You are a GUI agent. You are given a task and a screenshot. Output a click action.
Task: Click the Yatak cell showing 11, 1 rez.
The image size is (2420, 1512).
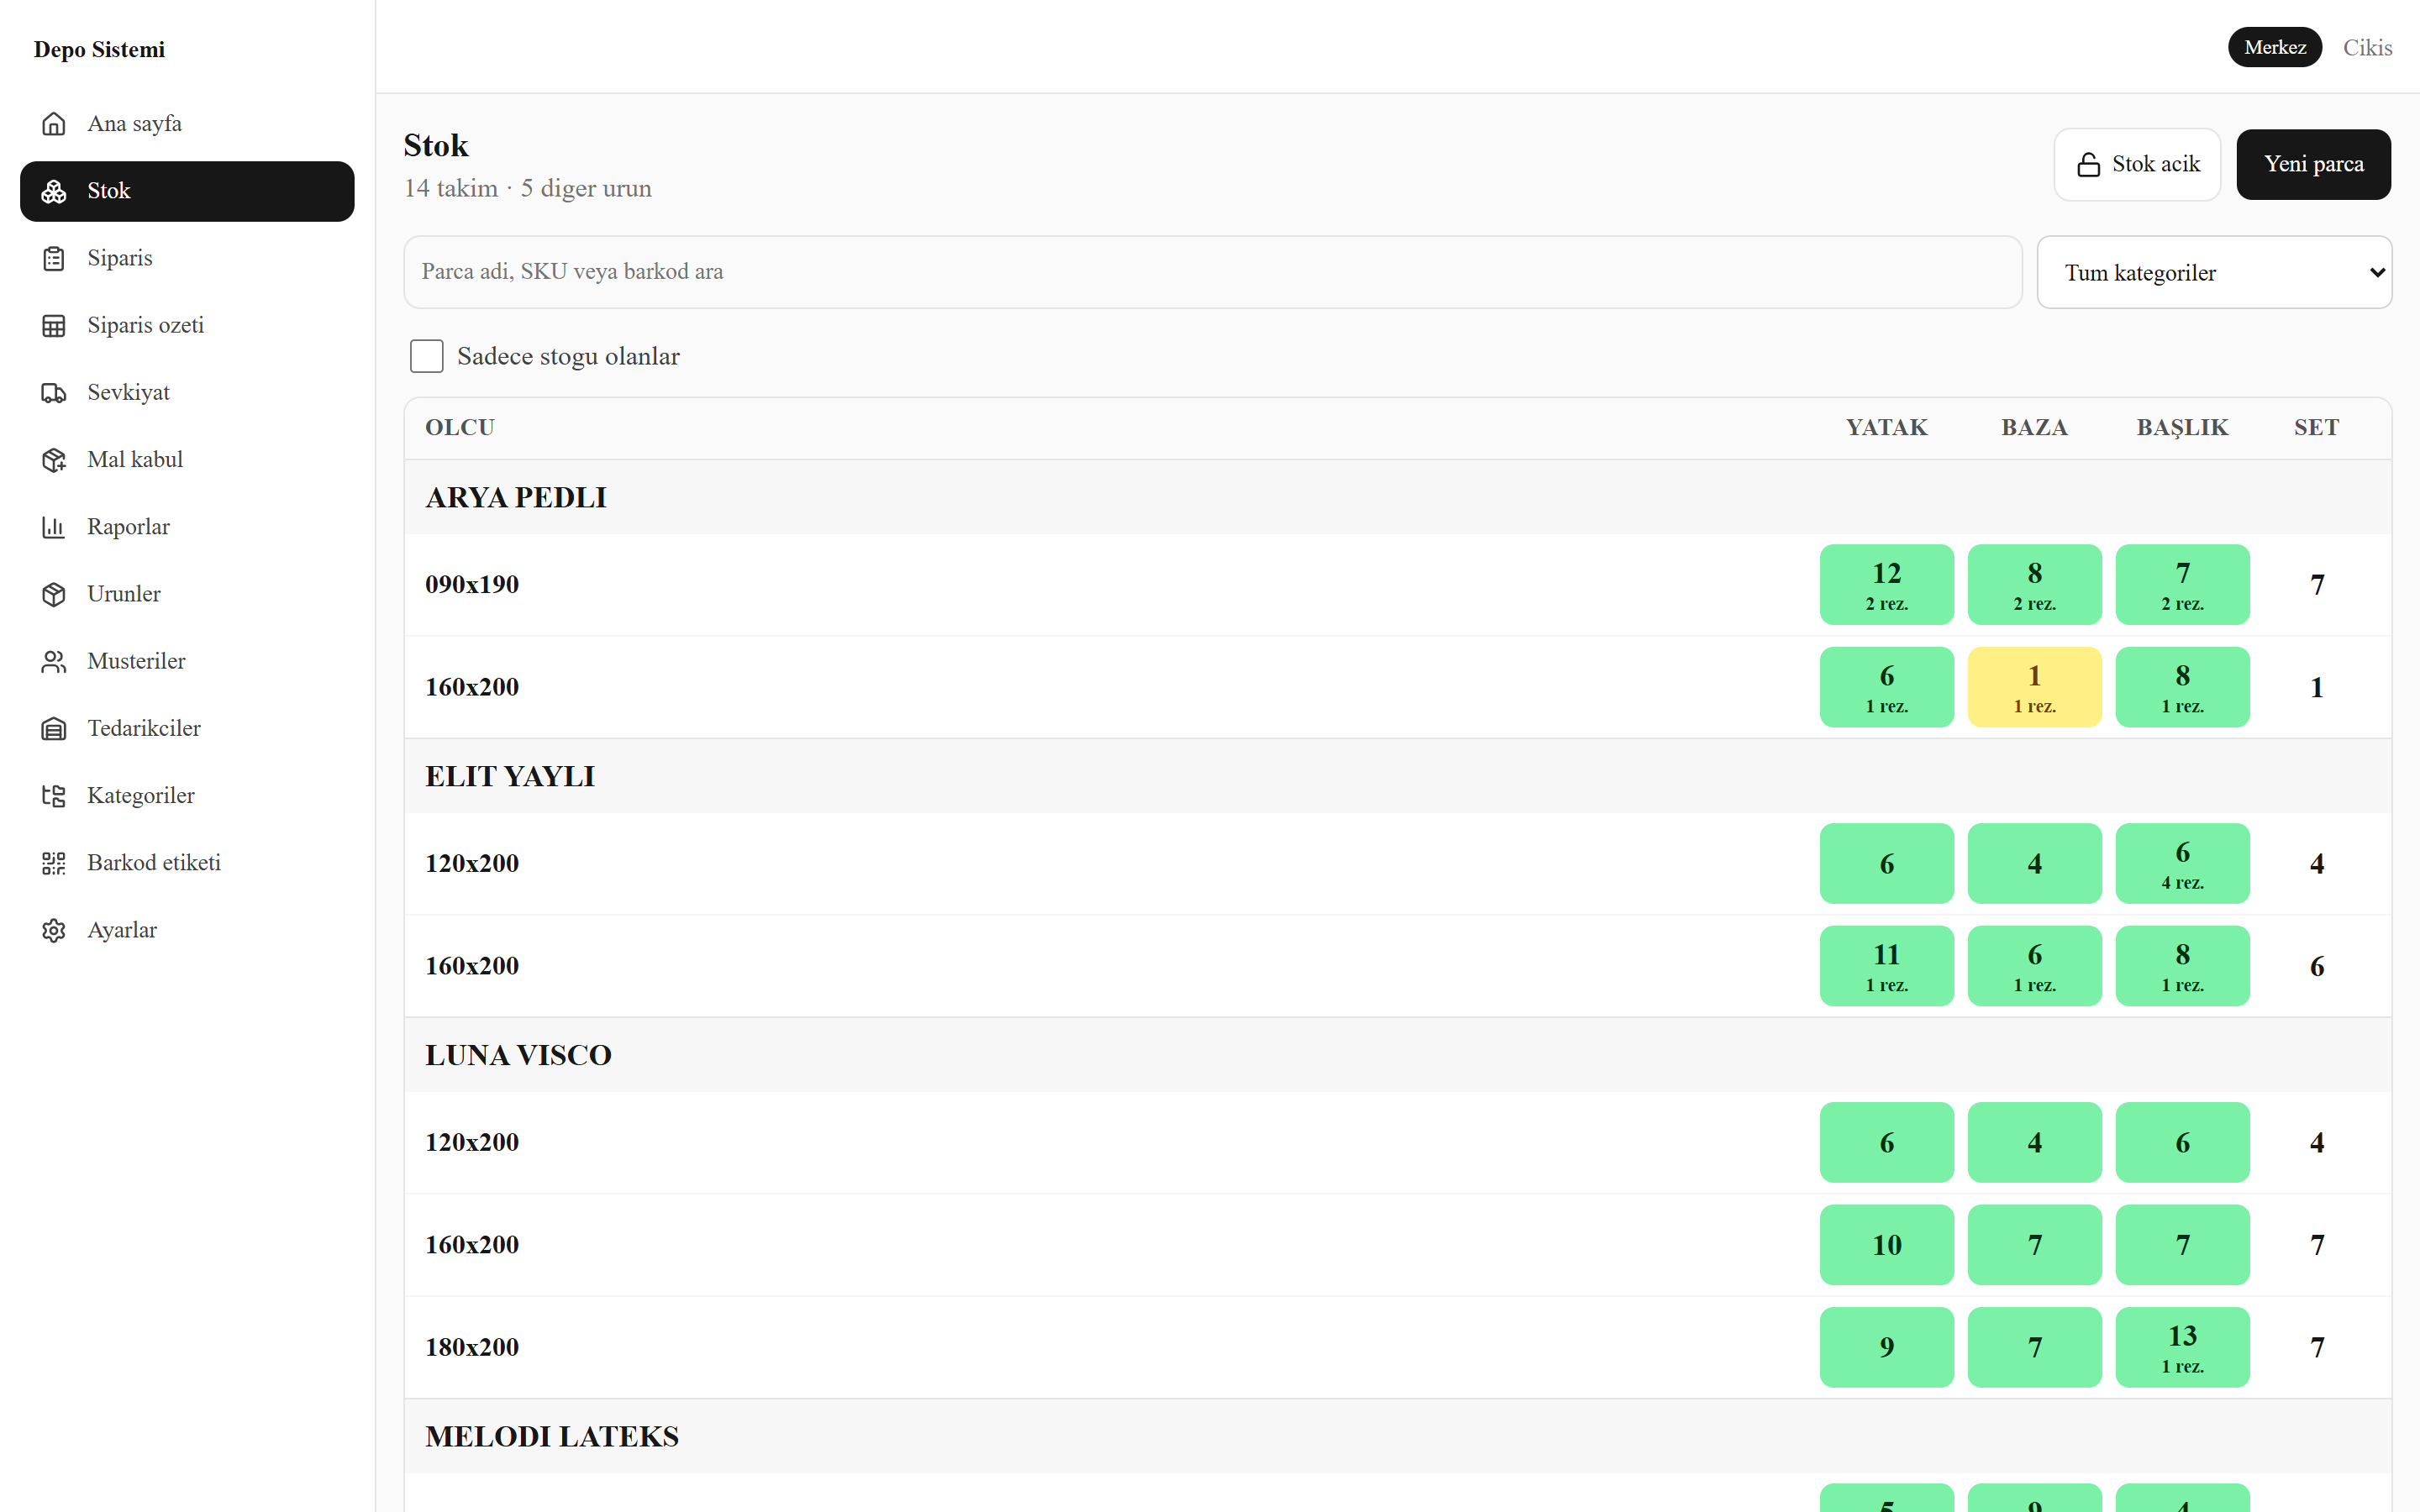click(x=1886, y=966)
